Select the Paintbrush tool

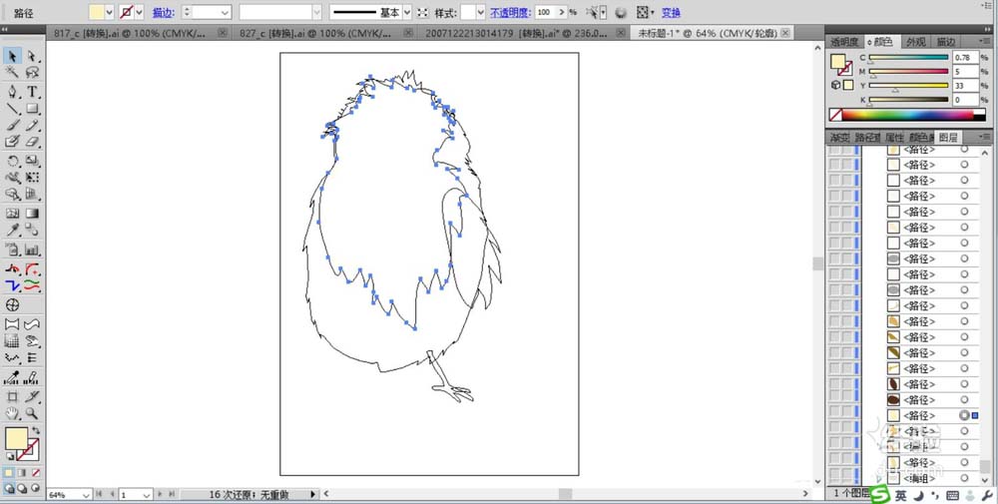click(12, 126)
